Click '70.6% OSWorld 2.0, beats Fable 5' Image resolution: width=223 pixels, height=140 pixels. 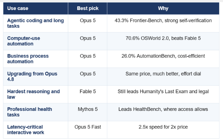pos(163,38)
